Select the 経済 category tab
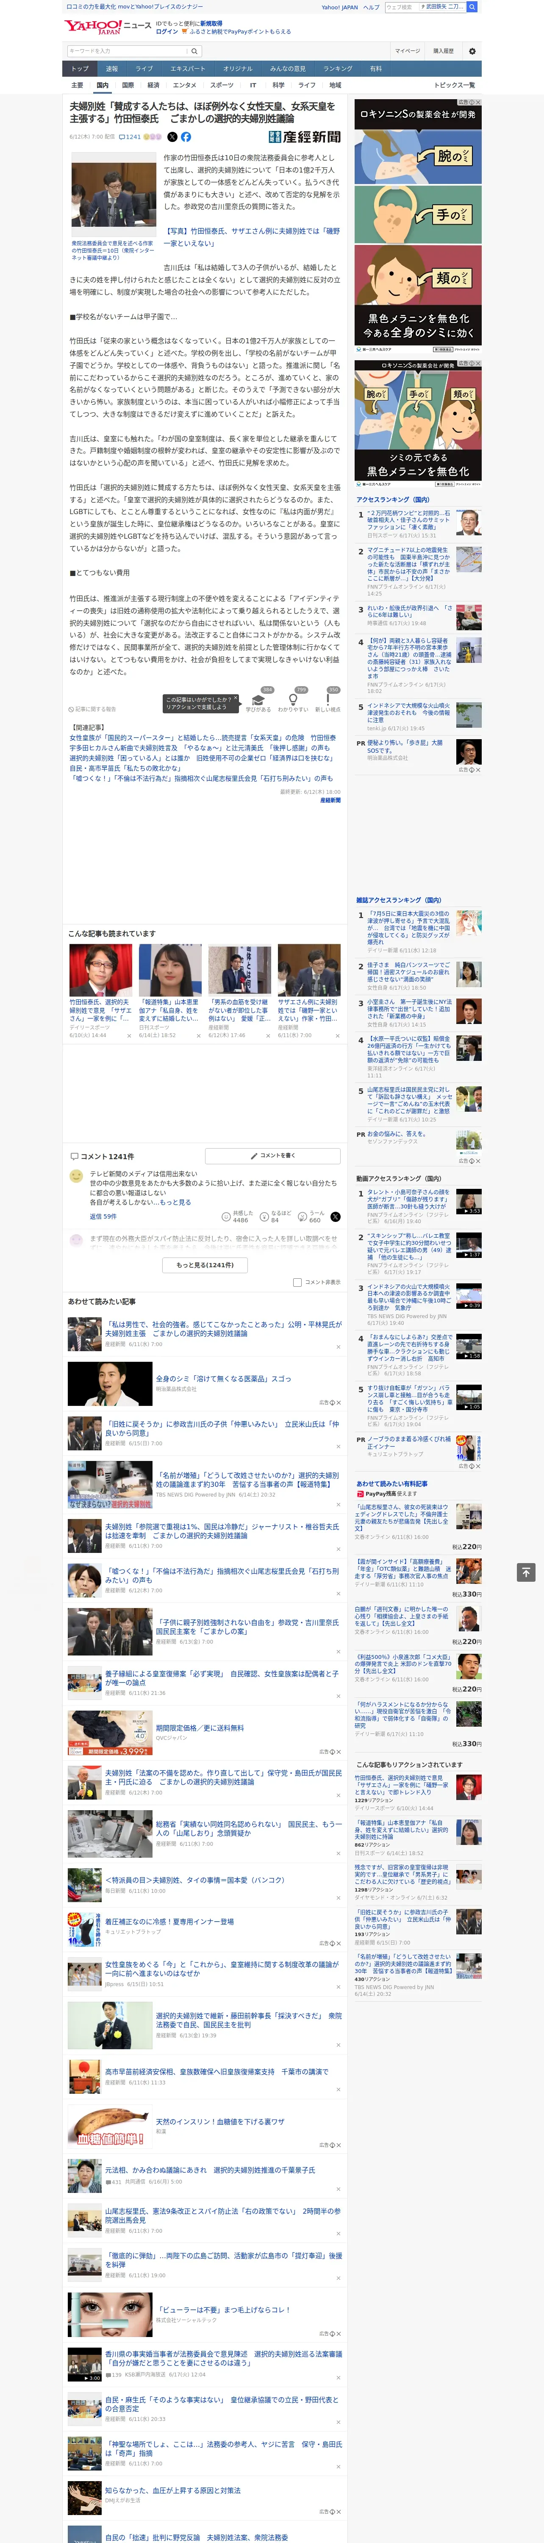Viewport: 544px width, 2543px height. [153, 85]
